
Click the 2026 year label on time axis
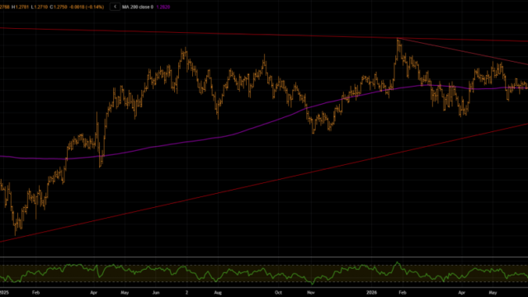[x=371, y=293]
